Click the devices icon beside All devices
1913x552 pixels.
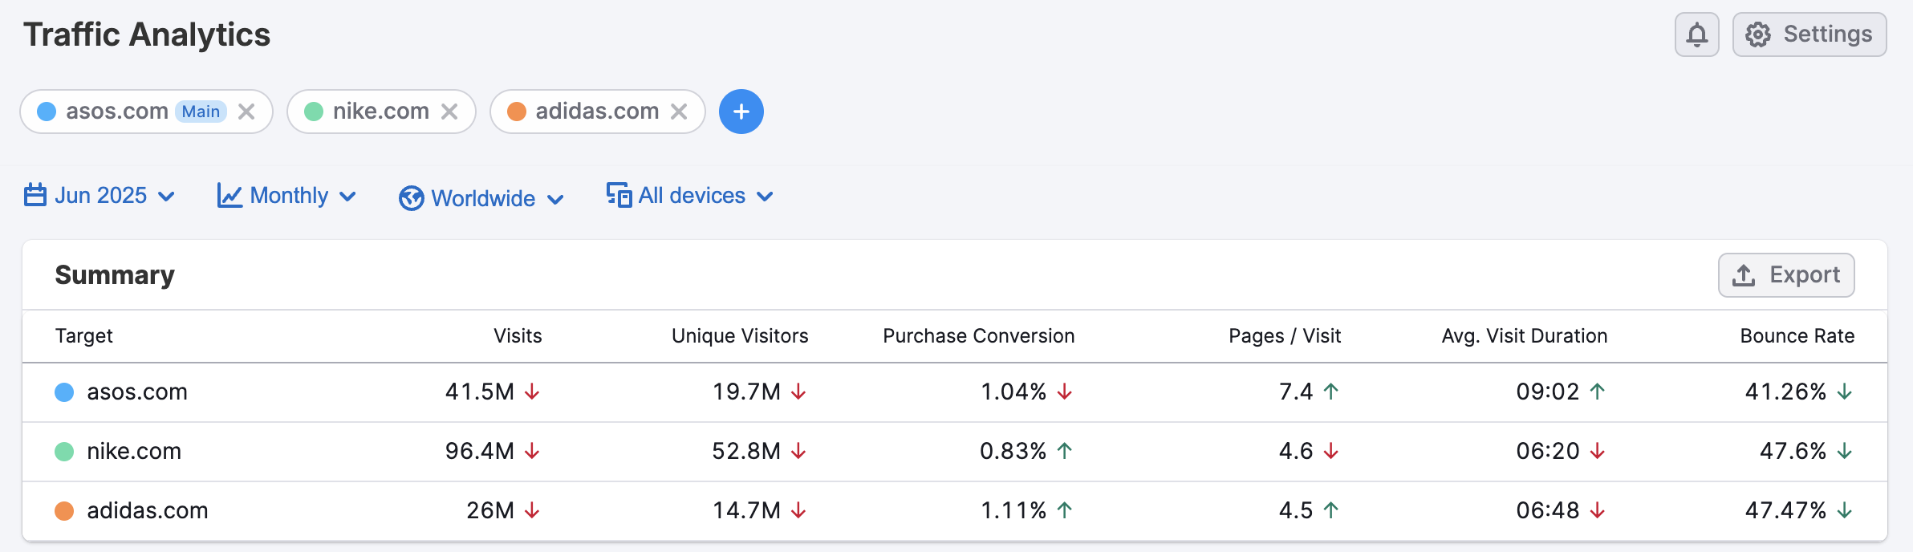coord(619,195)
